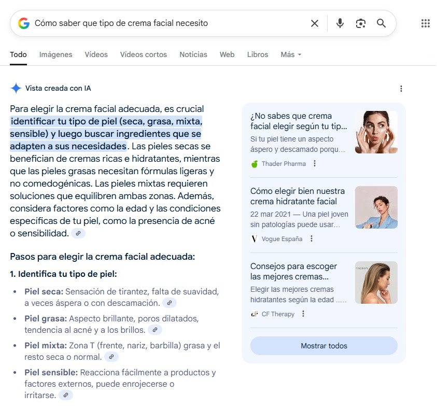This screenshot has width=437, height=409.
Task: Switch to the Noticias tab
Action: [x=193, y=54]
